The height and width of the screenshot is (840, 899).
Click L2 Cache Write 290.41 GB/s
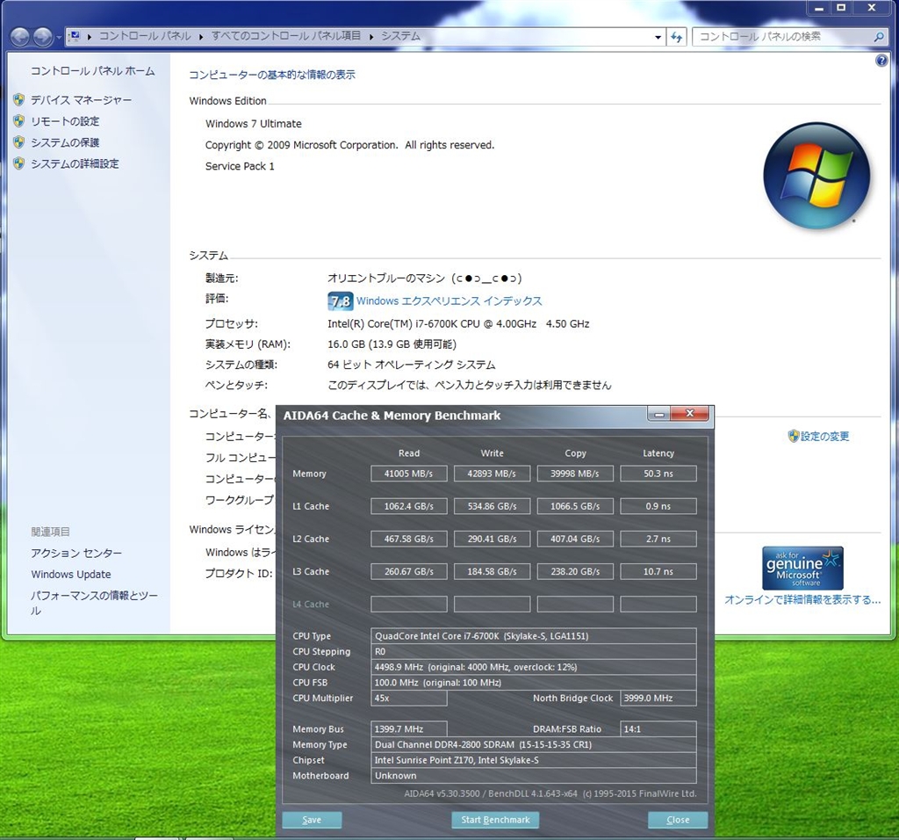click(x=492, y=539)
